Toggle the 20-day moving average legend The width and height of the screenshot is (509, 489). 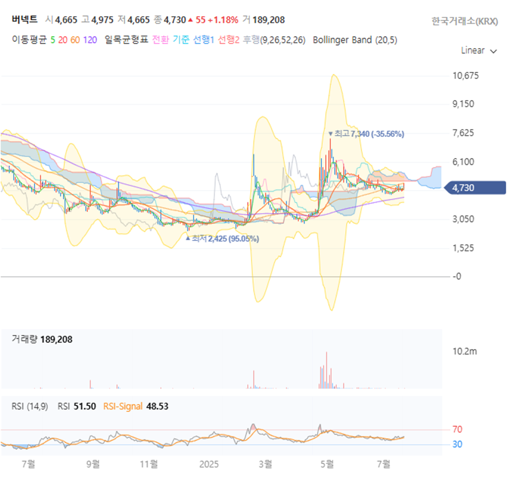pos(63,40)
